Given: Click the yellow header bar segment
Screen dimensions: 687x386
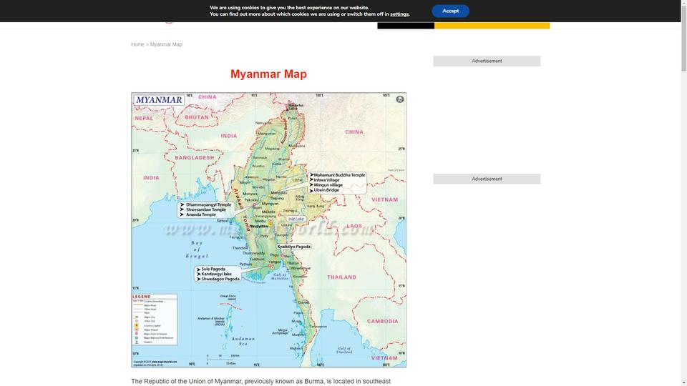Looking at the screenshot, I should (x=492, y=26).
